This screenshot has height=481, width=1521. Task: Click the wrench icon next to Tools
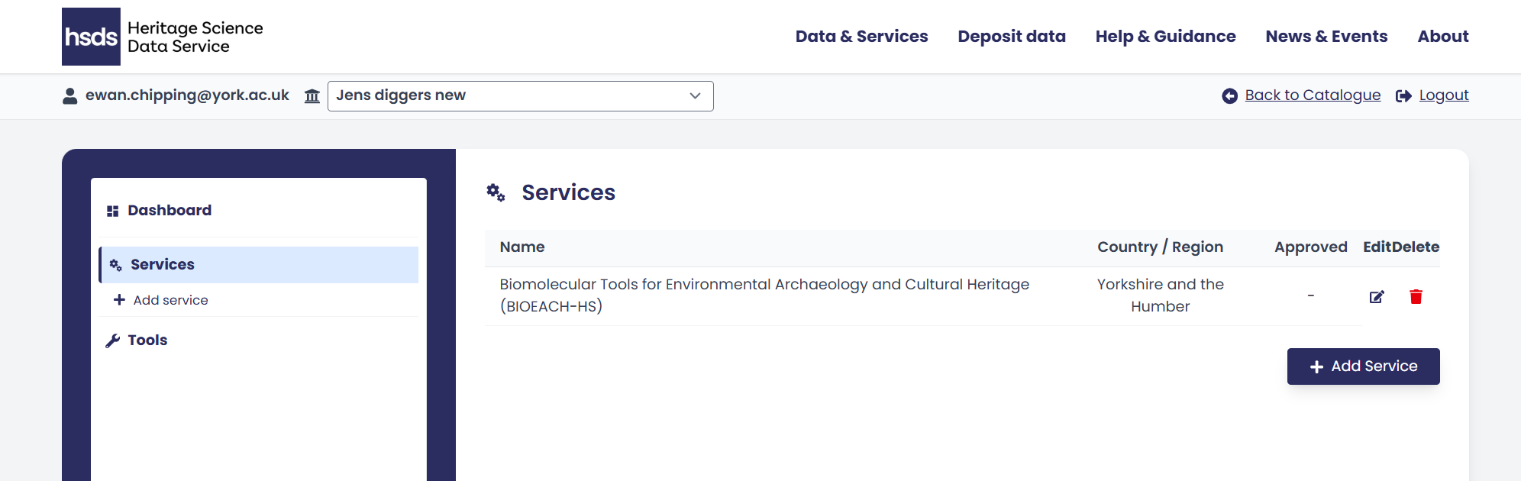point(113,341)
